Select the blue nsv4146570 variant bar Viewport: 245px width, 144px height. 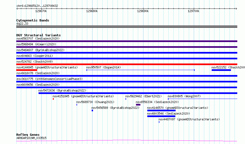(161, 110)
